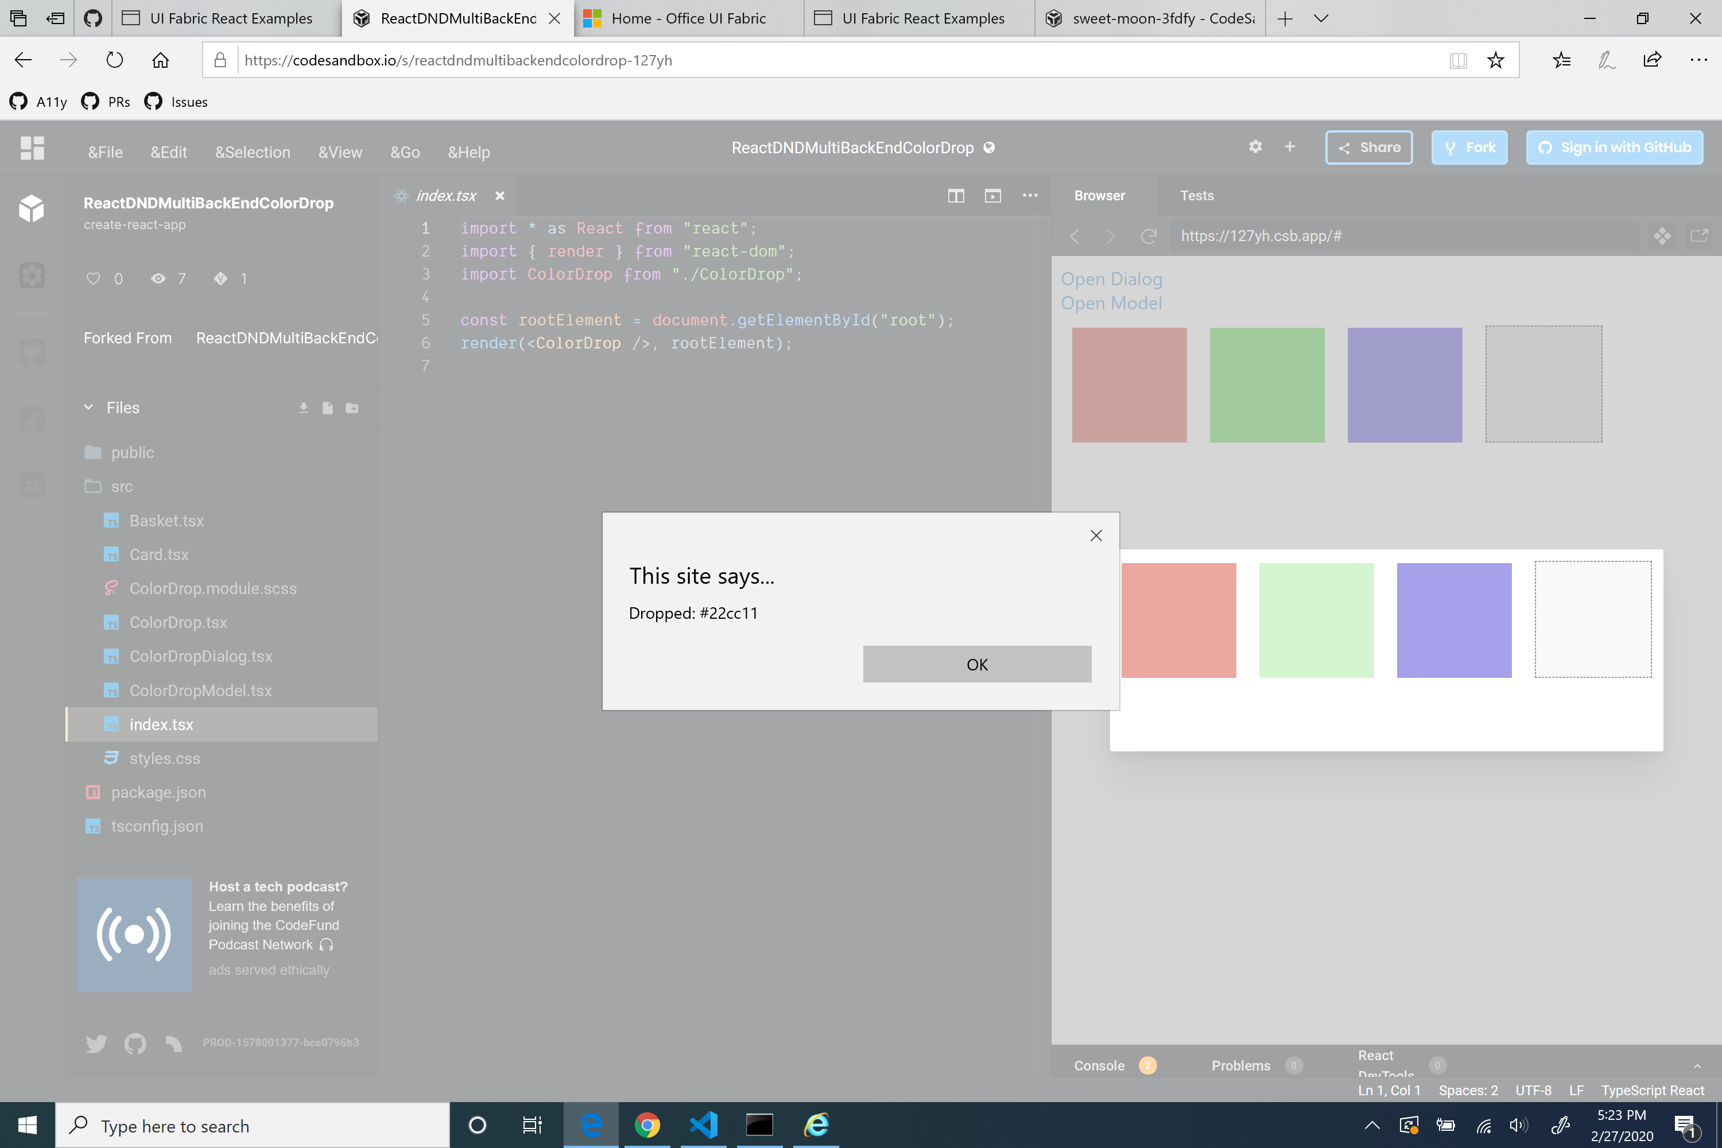Screen dimensions: 1722x1148
Task: Toggle favorite star in address bar
Action: pos(1496,60)
